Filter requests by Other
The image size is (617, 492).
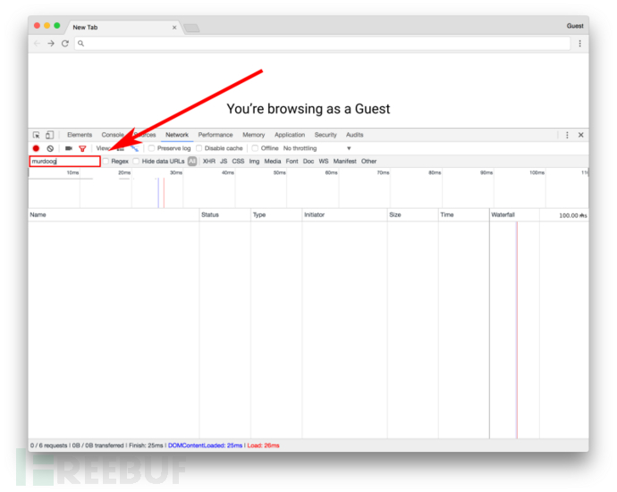coord(368,161)
